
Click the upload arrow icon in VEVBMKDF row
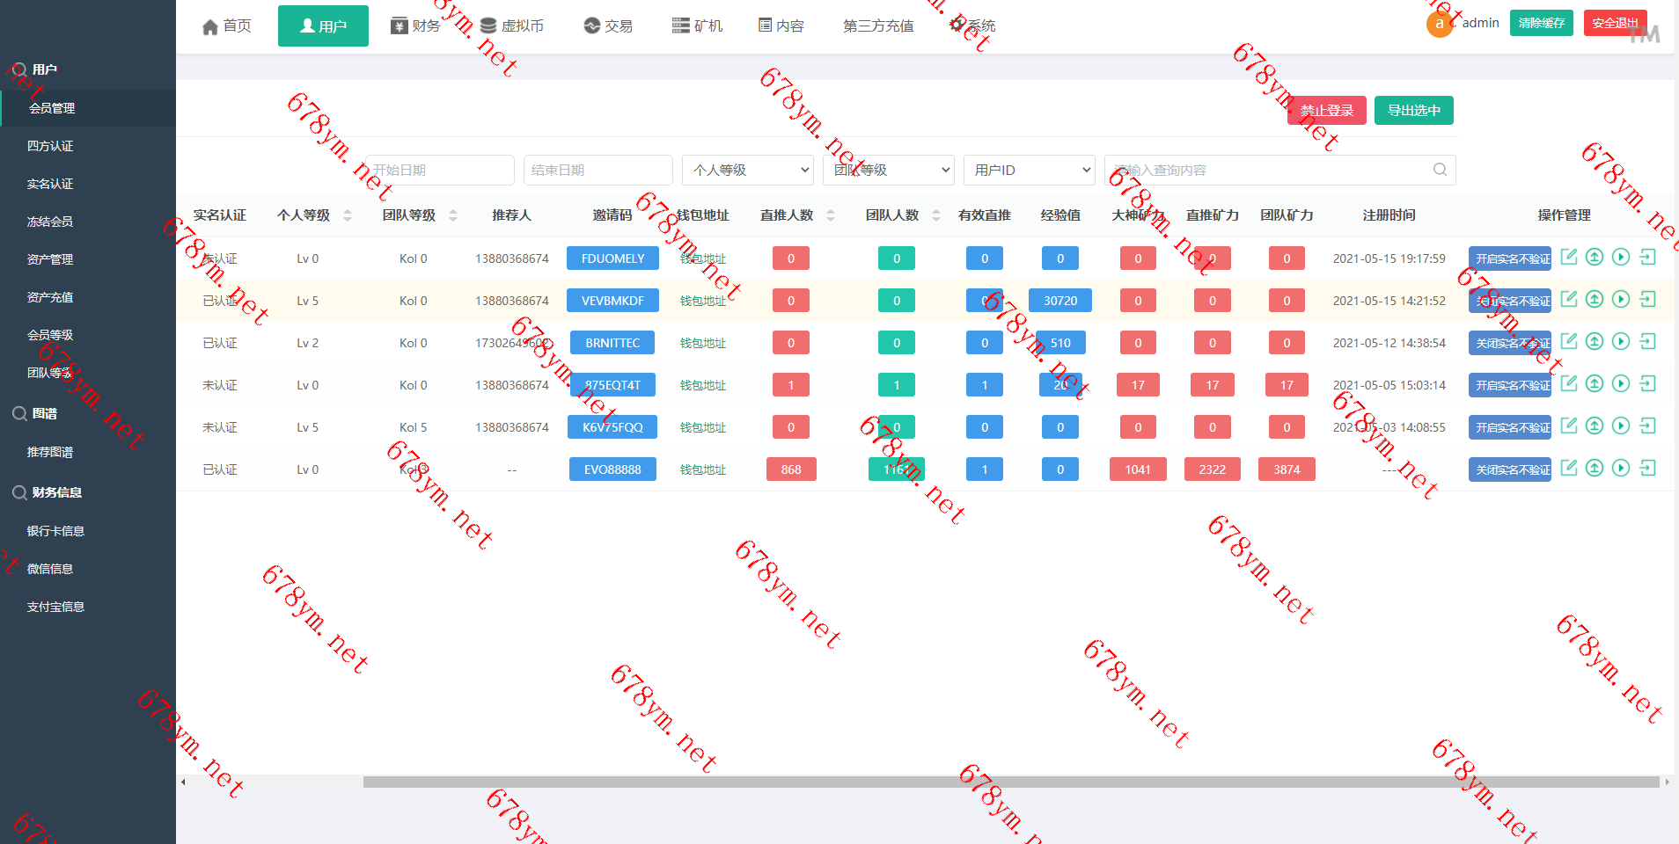[1595, 299]
